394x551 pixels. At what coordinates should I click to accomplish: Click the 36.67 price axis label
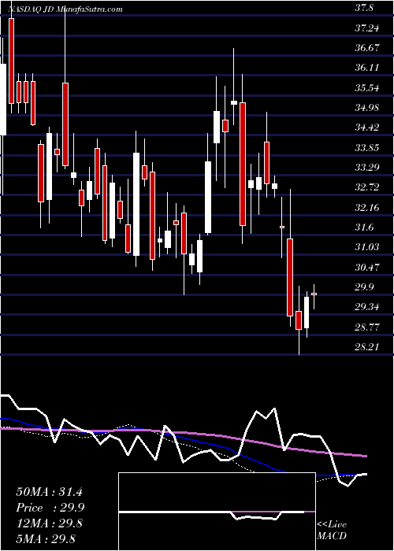(367, 48)
